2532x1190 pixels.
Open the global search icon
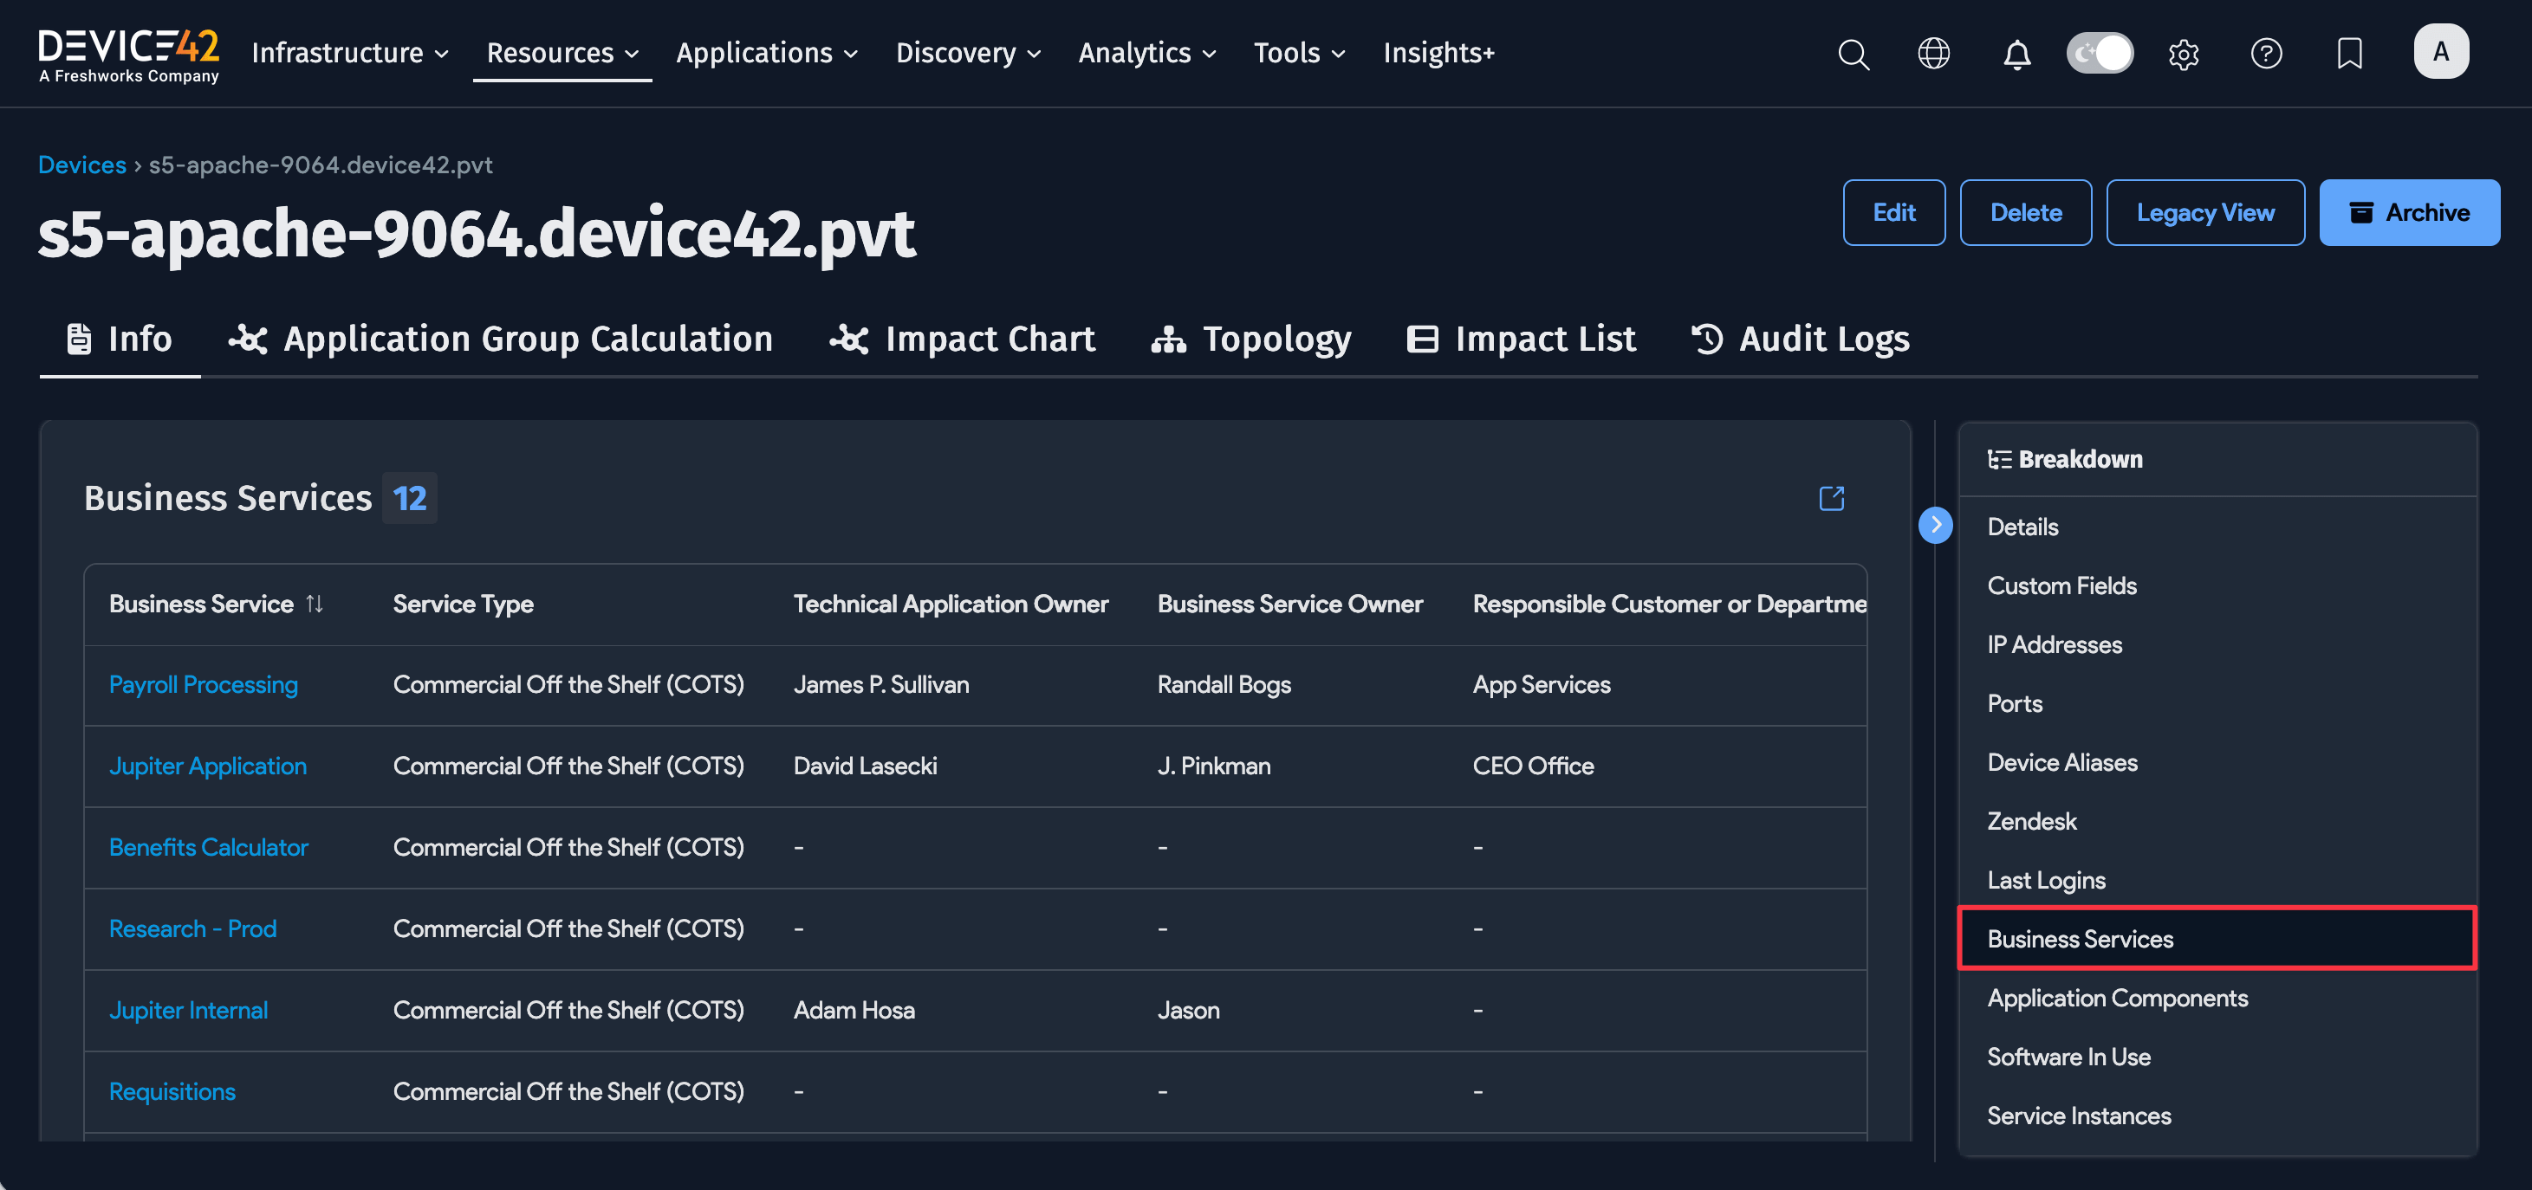pyautogui.click(x=1854, y=54)
